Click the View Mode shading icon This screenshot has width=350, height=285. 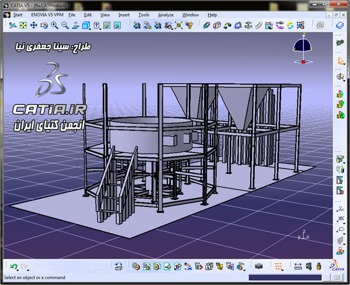(96, 26)
